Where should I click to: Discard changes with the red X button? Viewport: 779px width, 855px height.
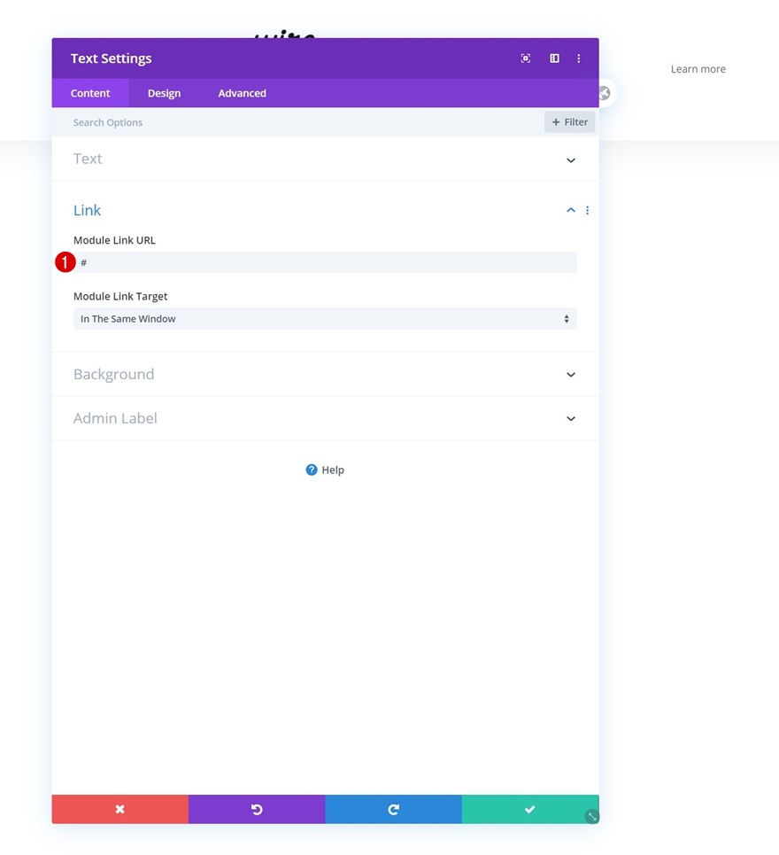pyautogui.click(x=120, y=809)
